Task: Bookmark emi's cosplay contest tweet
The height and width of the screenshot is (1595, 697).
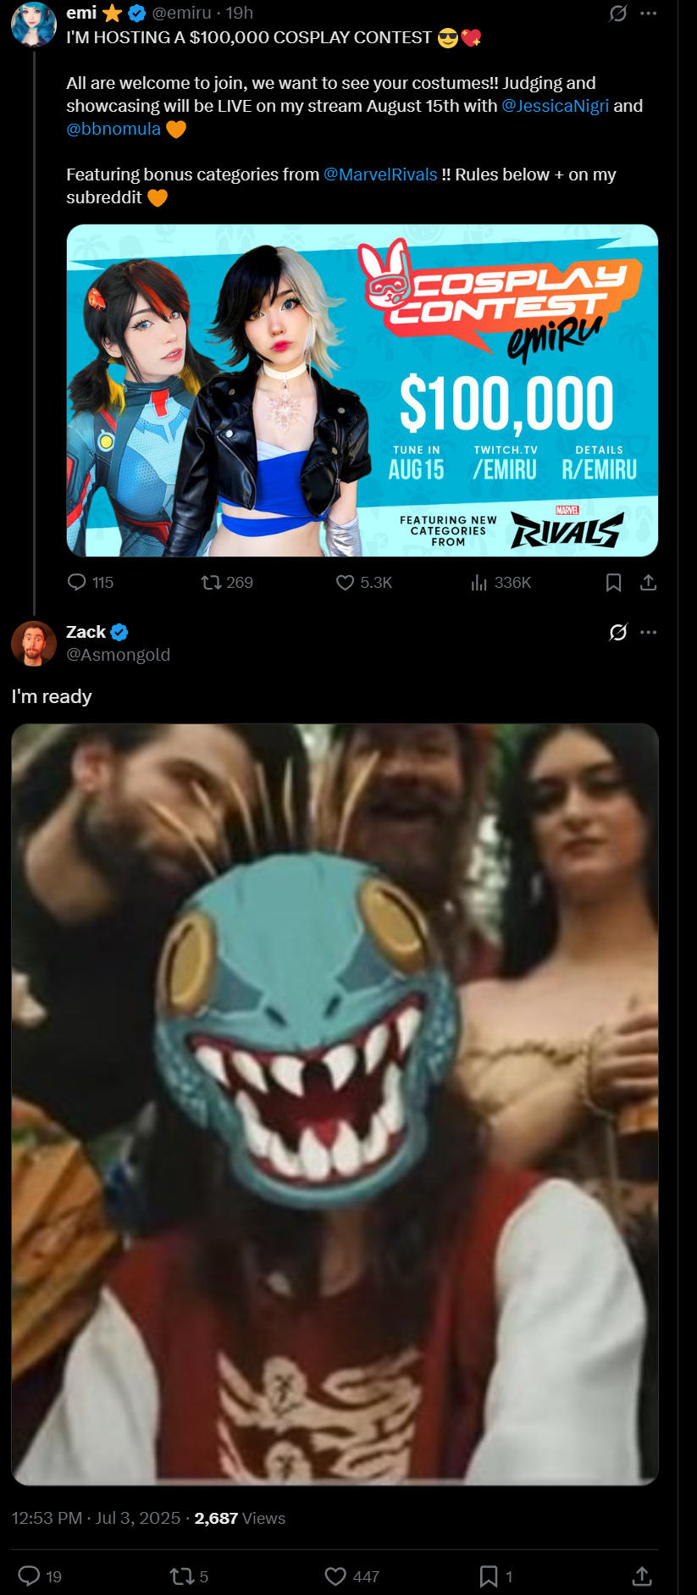Action: (x=614, y=583)
